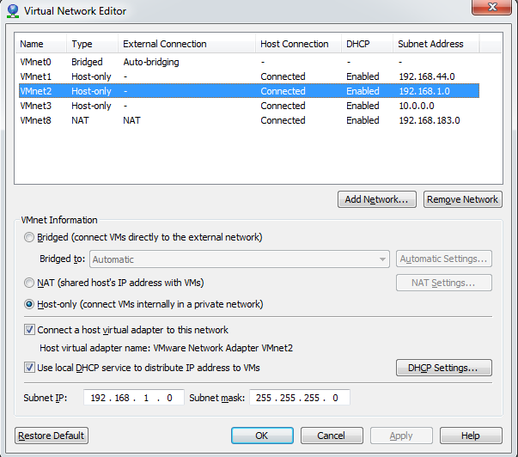Click Restore Default button
The image size is (518, 457).
(52, 436)
